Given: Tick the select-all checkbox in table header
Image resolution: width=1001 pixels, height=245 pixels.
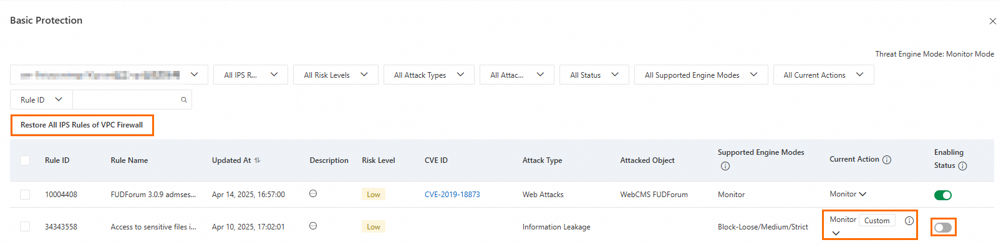Looking at the screenshot, I should tap(25, 160).
